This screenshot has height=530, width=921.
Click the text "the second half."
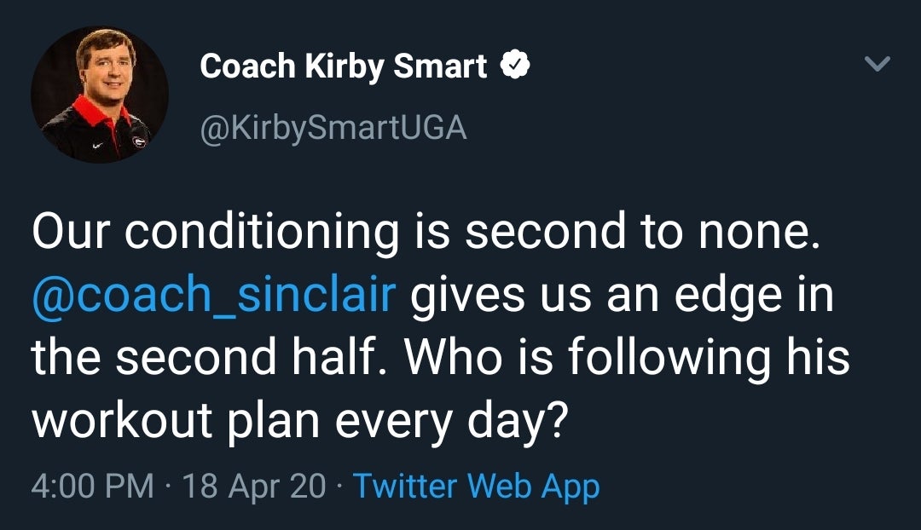tap(212, 357)
